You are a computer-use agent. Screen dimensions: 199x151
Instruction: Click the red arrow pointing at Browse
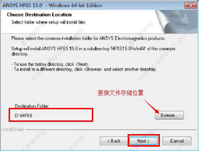151,106
